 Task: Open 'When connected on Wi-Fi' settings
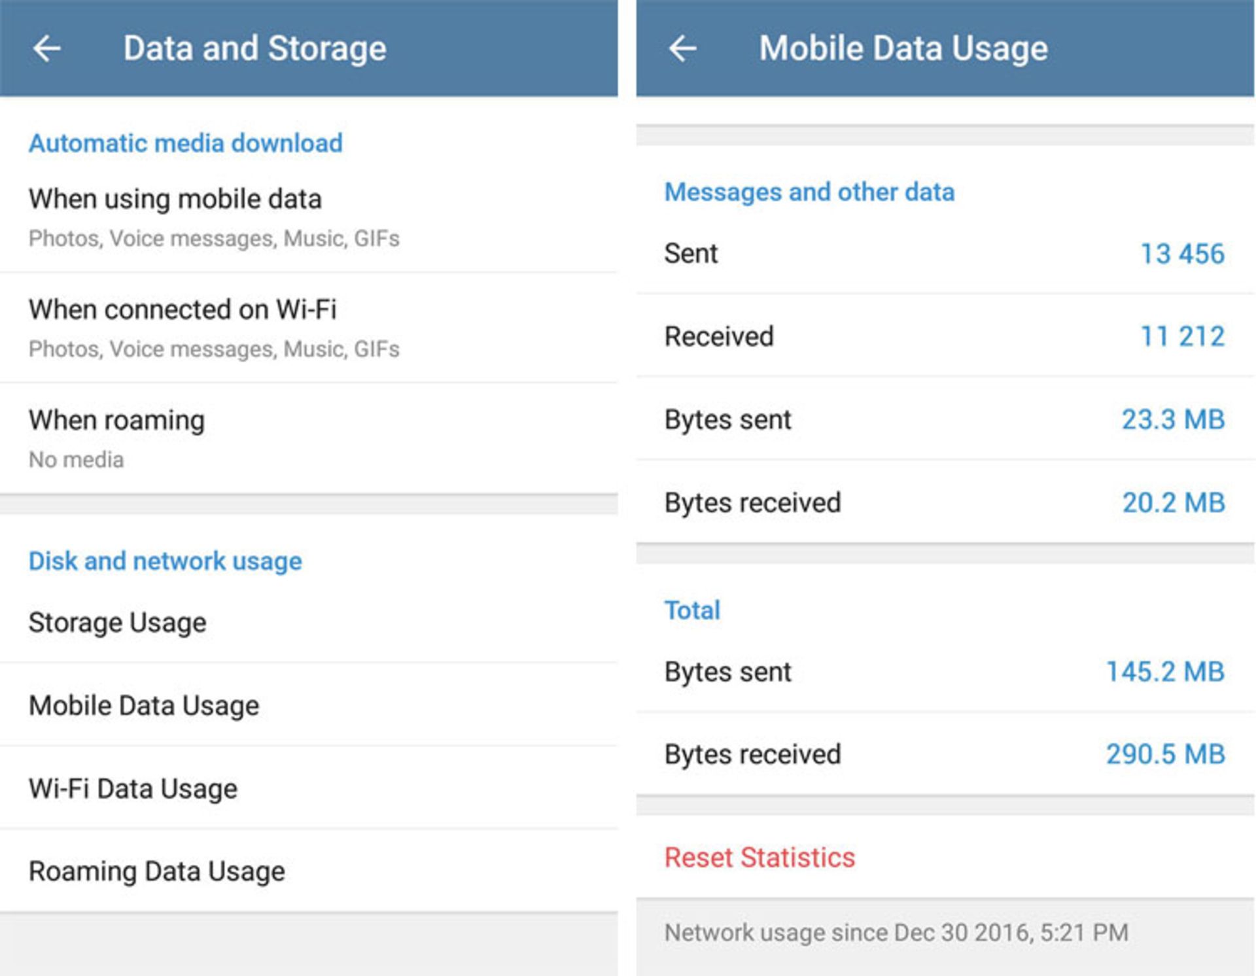[307, 328]
